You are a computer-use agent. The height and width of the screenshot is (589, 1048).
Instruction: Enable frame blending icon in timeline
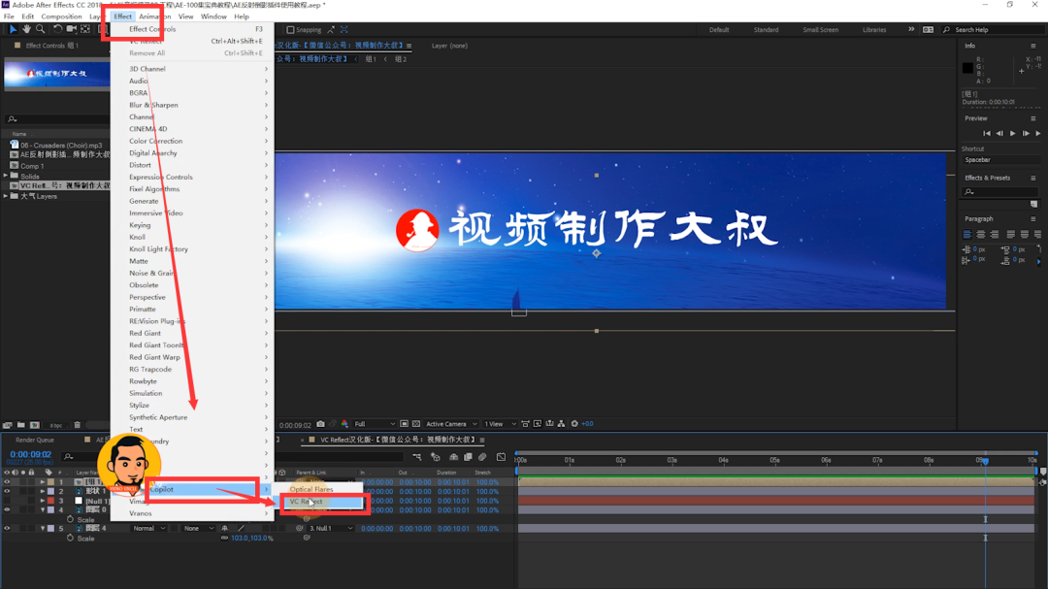pos(468,457)
